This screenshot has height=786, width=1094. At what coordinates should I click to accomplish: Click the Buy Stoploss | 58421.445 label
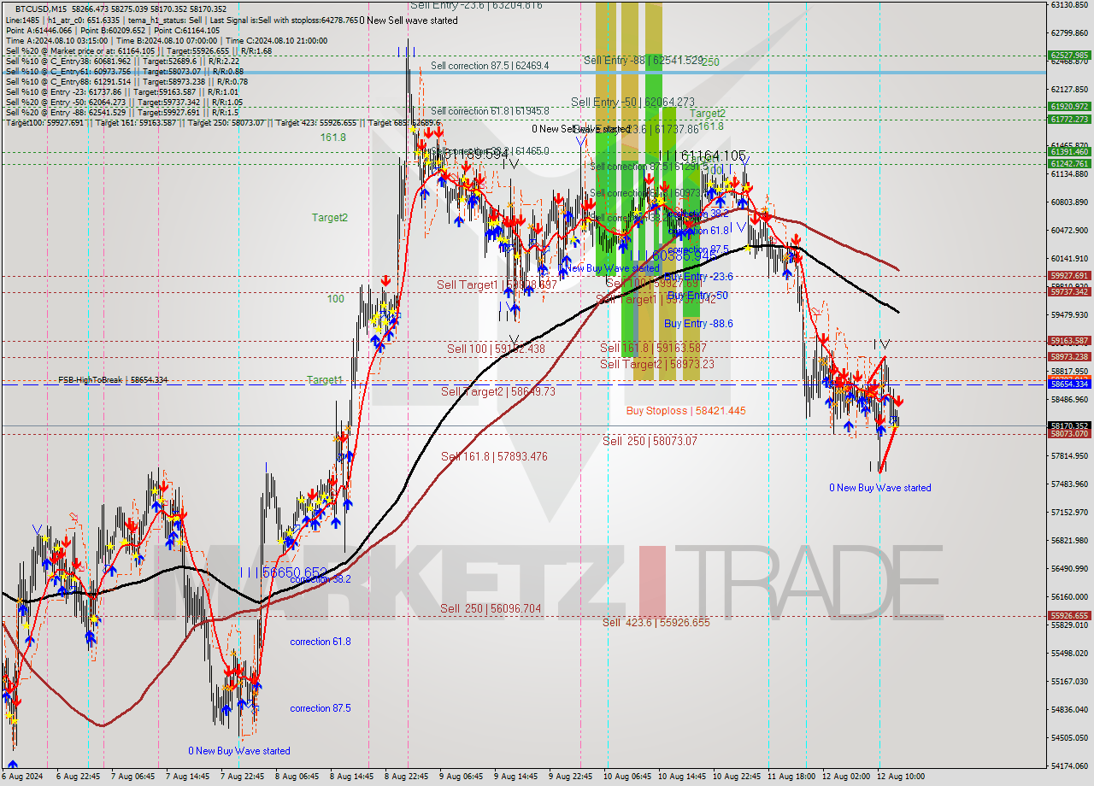(685, 411)
